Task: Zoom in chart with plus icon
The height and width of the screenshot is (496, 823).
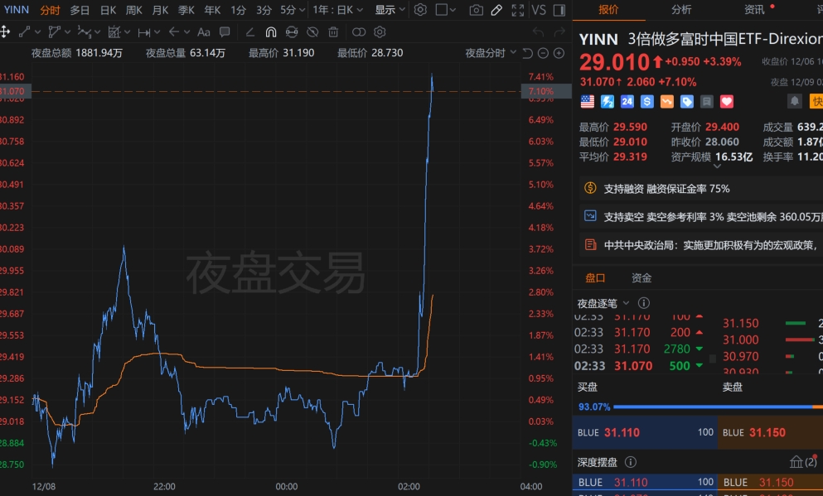Action: [559, 53]
